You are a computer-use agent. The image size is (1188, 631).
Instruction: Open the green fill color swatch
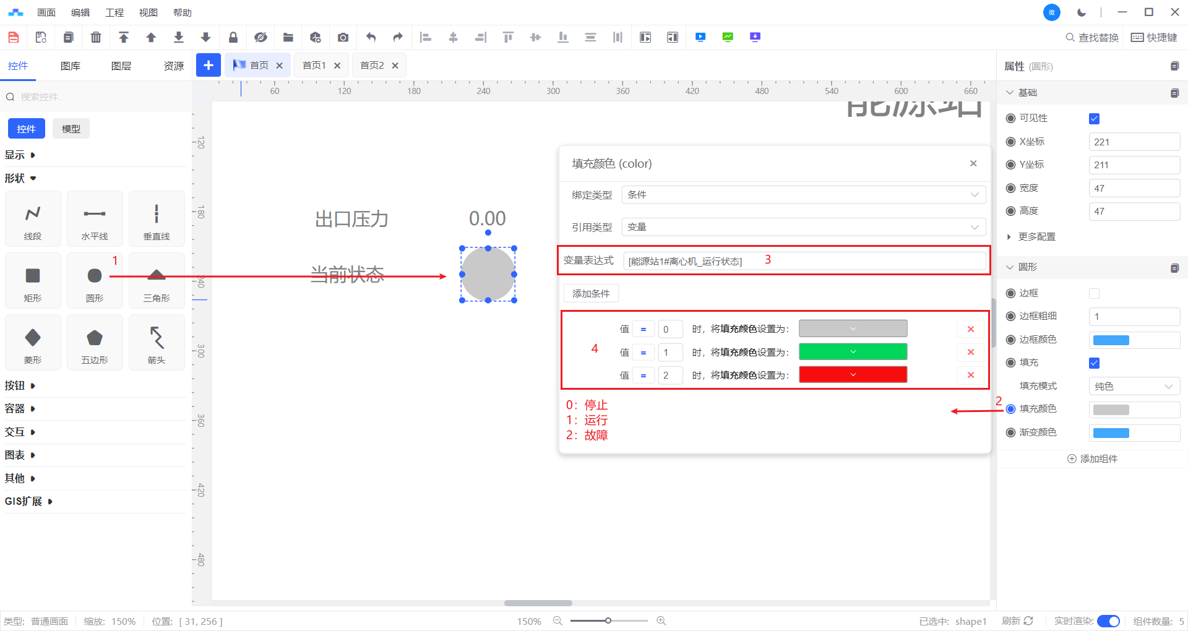(853, 352)
